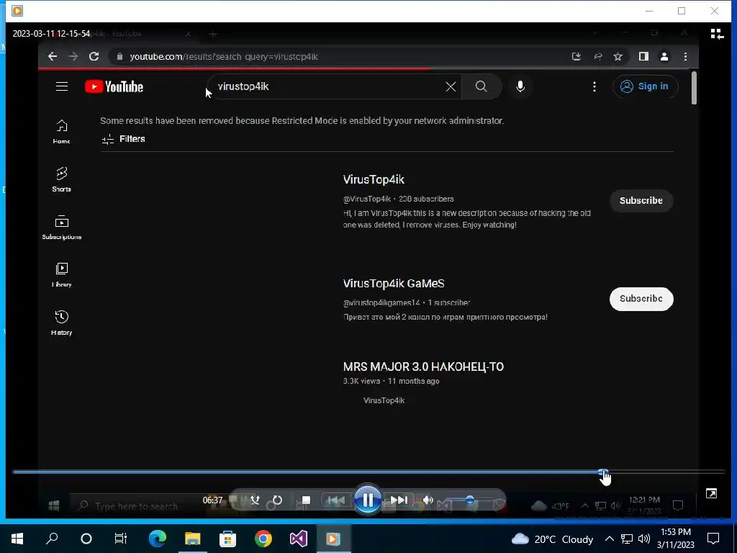Image resolution: width=737 pixels, height=553 pixels.
Task: Open File Explorer from the taskbar
Action: coord(192,539)
